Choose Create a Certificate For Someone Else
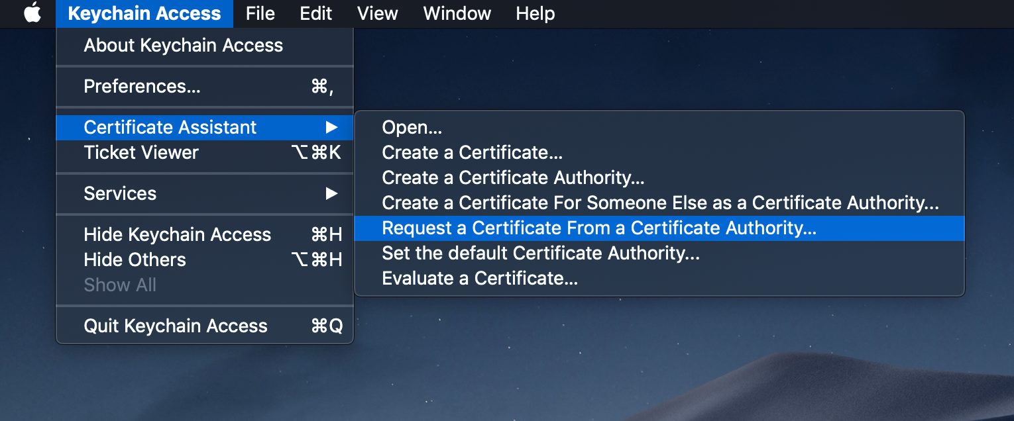 coord(659,203)
